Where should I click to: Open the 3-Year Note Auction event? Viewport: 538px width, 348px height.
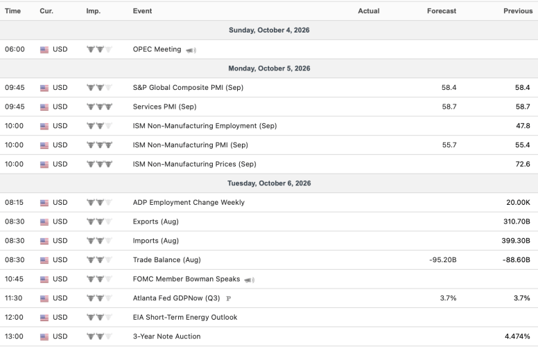[167, 337]
